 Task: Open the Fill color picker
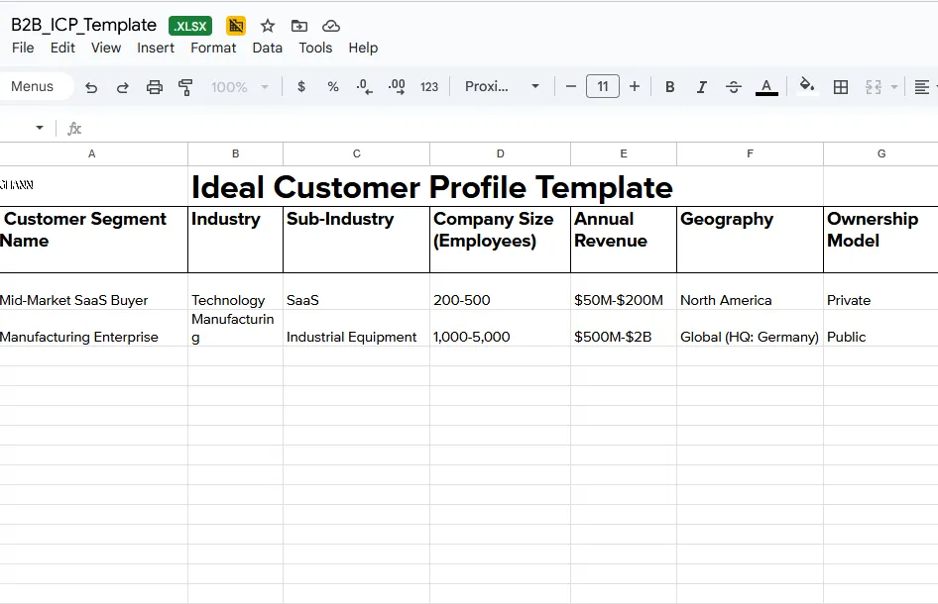[807, 87]
